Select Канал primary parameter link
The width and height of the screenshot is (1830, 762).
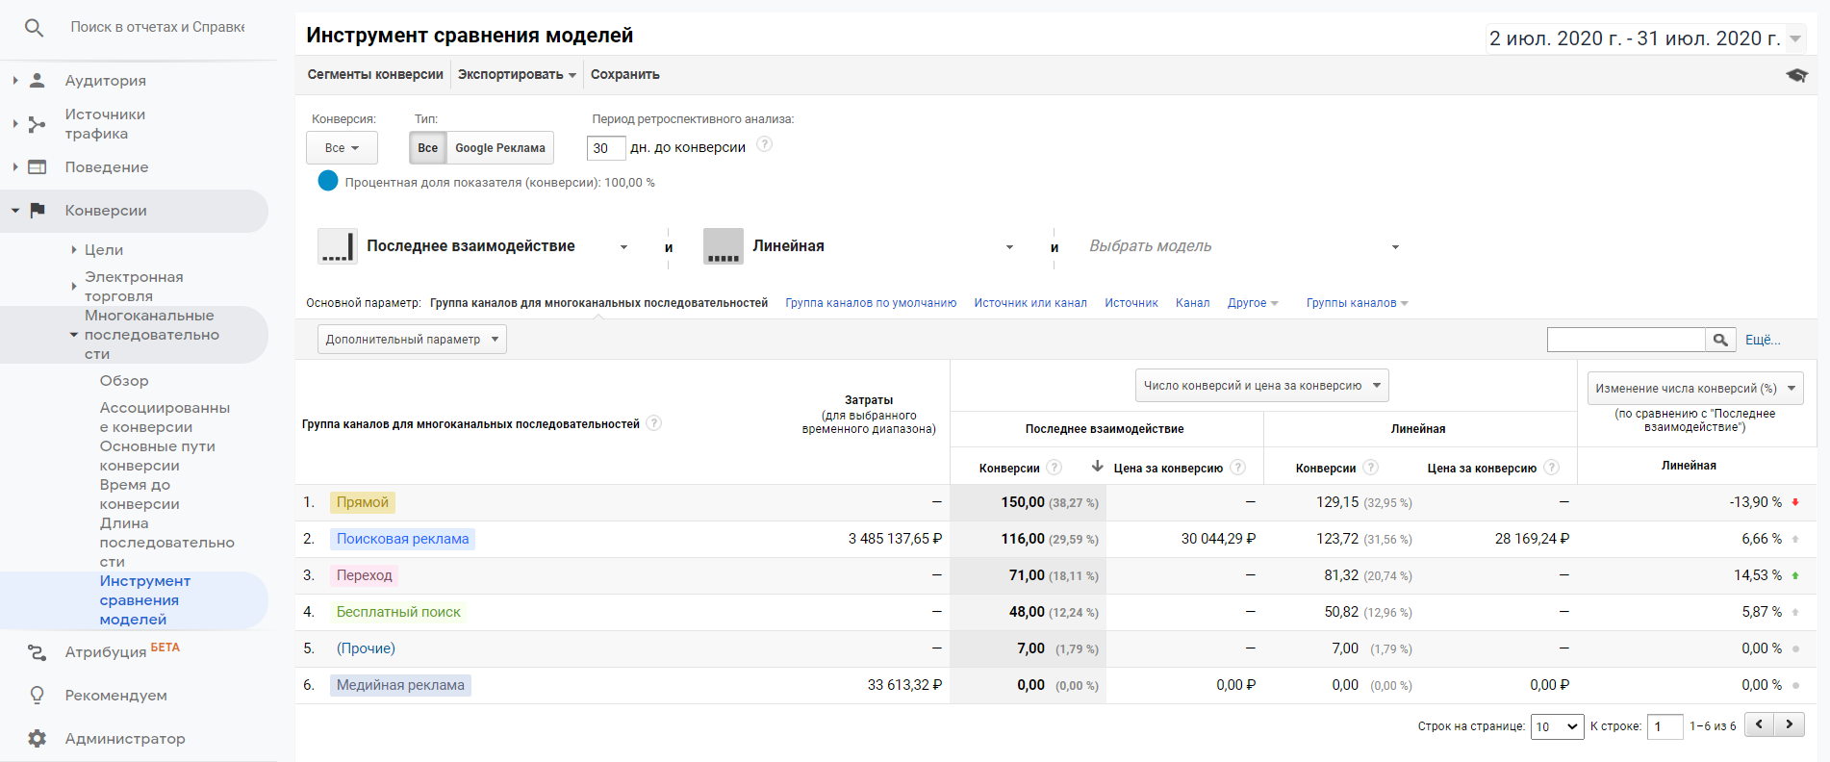(x=1193, y=303)
